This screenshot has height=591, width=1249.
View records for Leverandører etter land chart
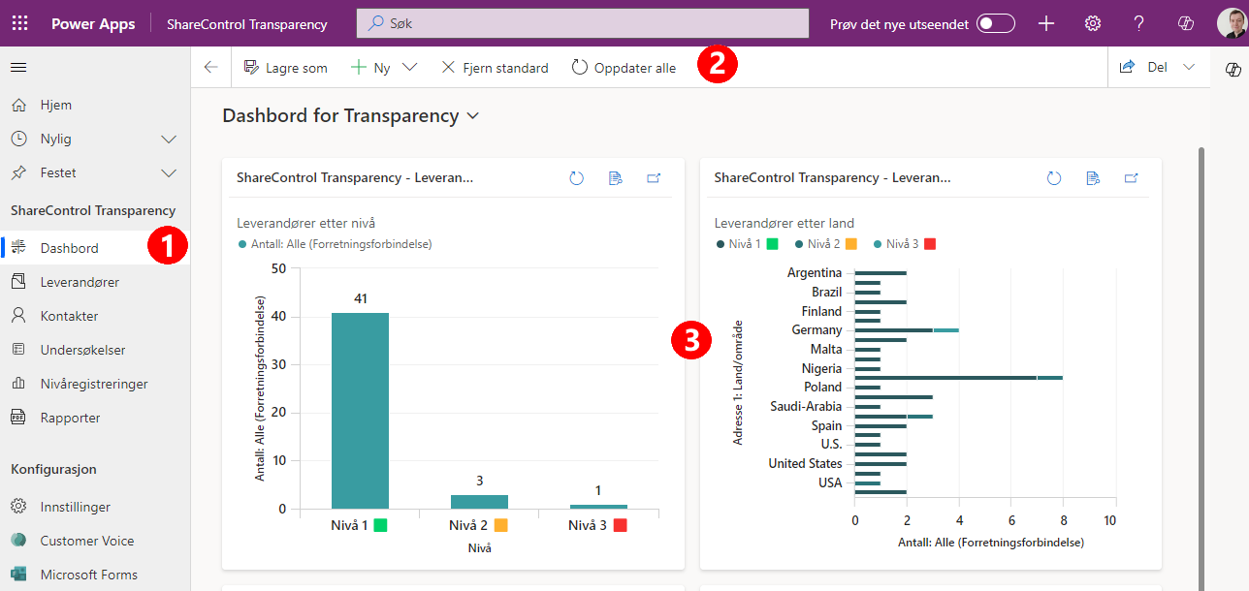click(1093, 178)
